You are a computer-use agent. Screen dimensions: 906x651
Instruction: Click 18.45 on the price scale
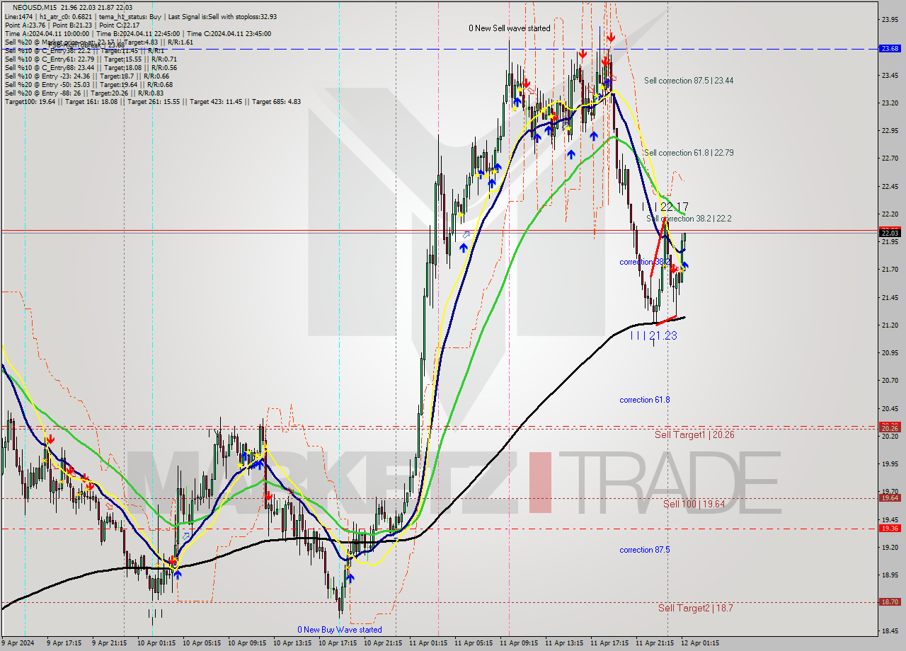pyautogui.click(x=890, y=630)
